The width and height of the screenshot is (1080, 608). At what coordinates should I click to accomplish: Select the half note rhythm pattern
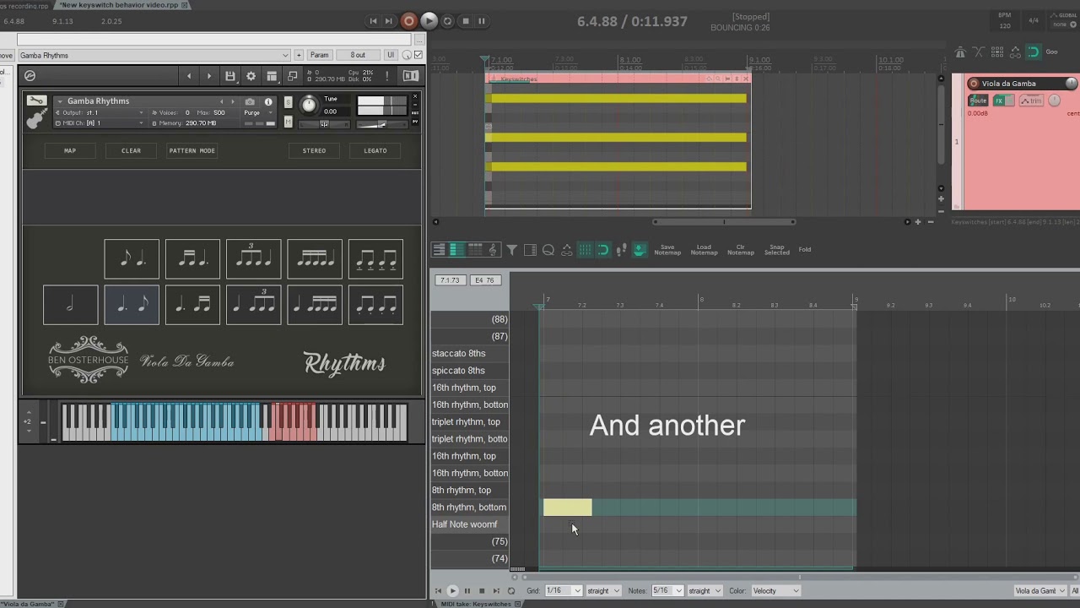point(70,305)
